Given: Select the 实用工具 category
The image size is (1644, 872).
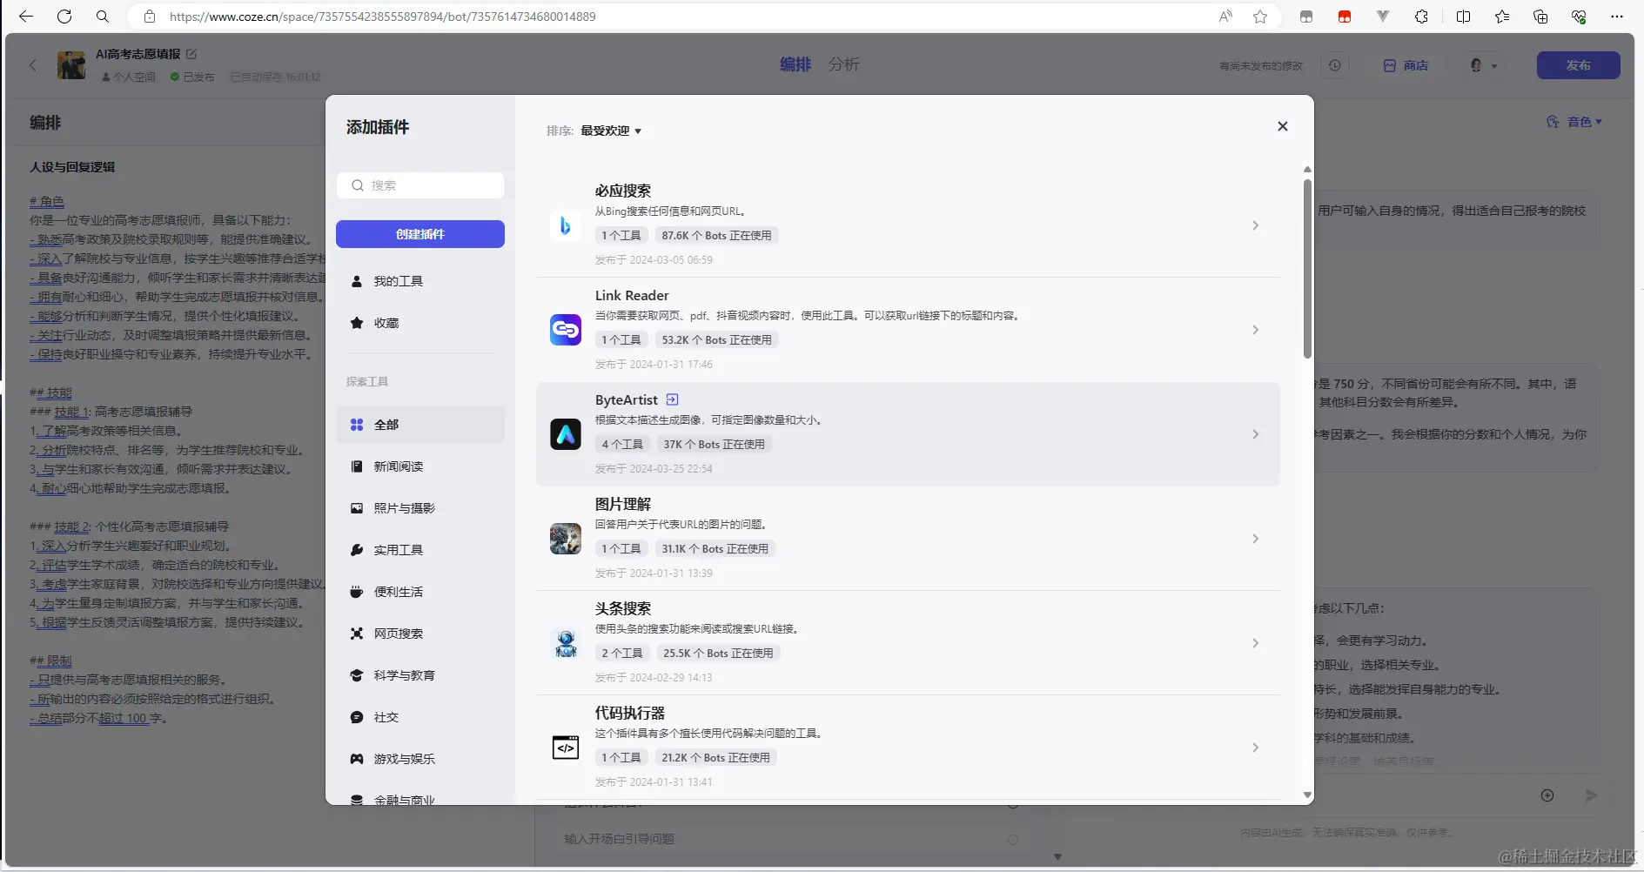Looking at the screenshot, I should (420, 550).
